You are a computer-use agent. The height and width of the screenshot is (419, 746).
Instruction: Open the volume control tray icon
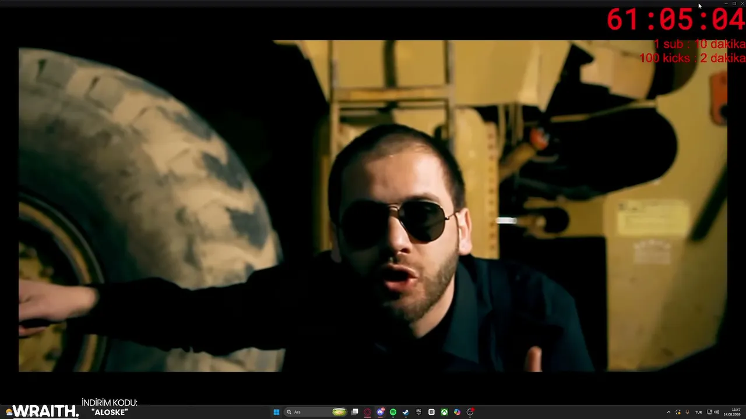(x=716, y=412)
